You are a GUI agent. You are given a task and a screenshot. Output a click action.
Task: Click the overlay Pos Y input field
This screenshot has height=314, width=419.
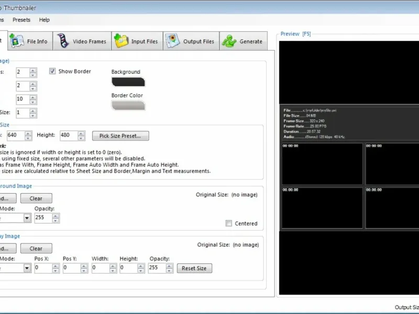[x=72, y=268]
